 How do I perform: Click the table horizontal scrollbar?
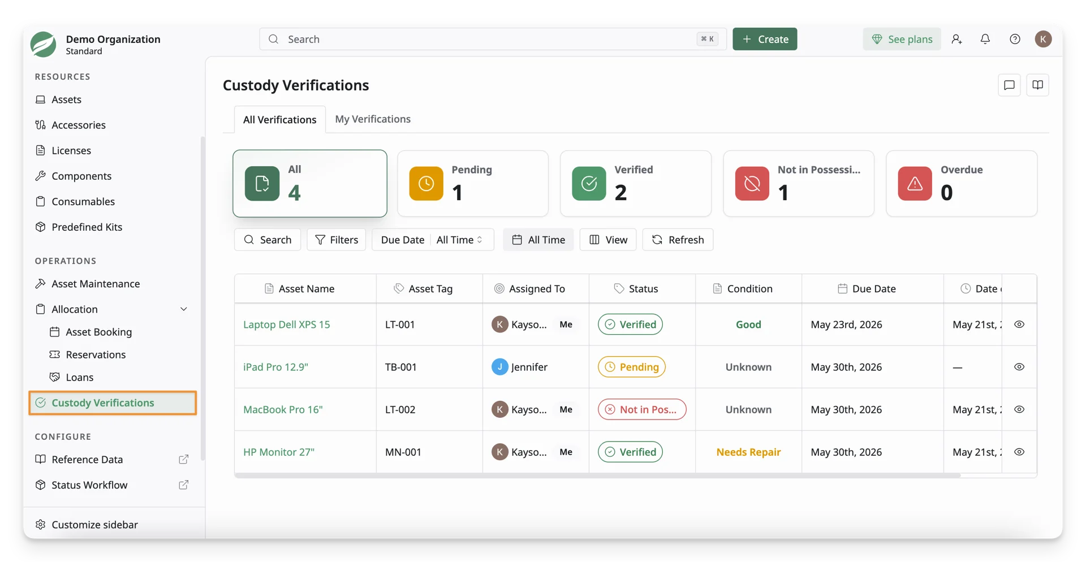[x=597, y=475]
